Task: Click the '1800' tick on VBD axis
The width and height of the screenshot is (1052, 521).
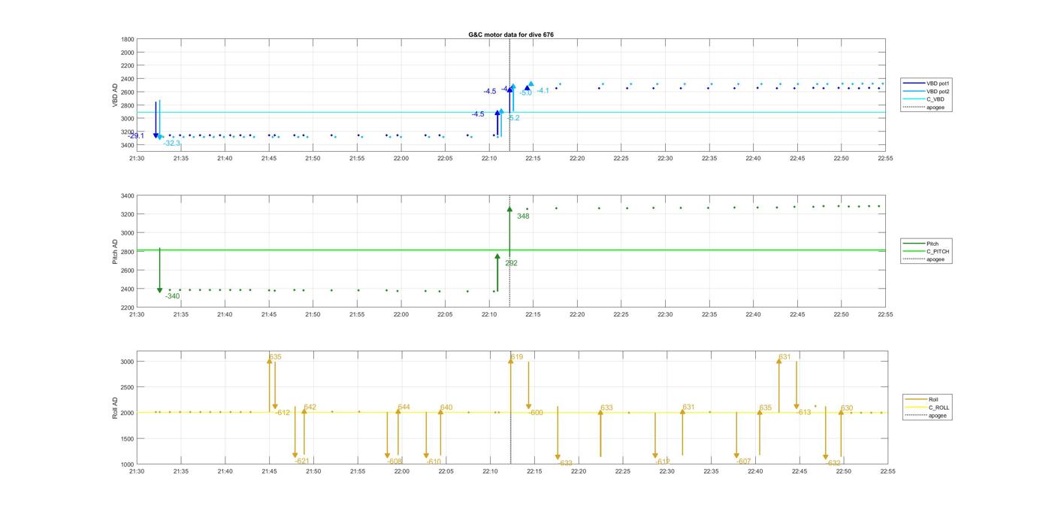Action: (128, 39)
